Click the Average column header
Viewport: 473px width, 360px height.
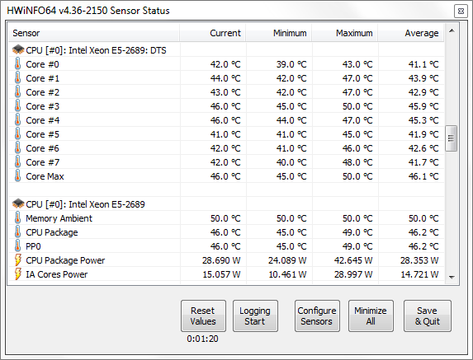pyautogui.click(x=411, y=33)
